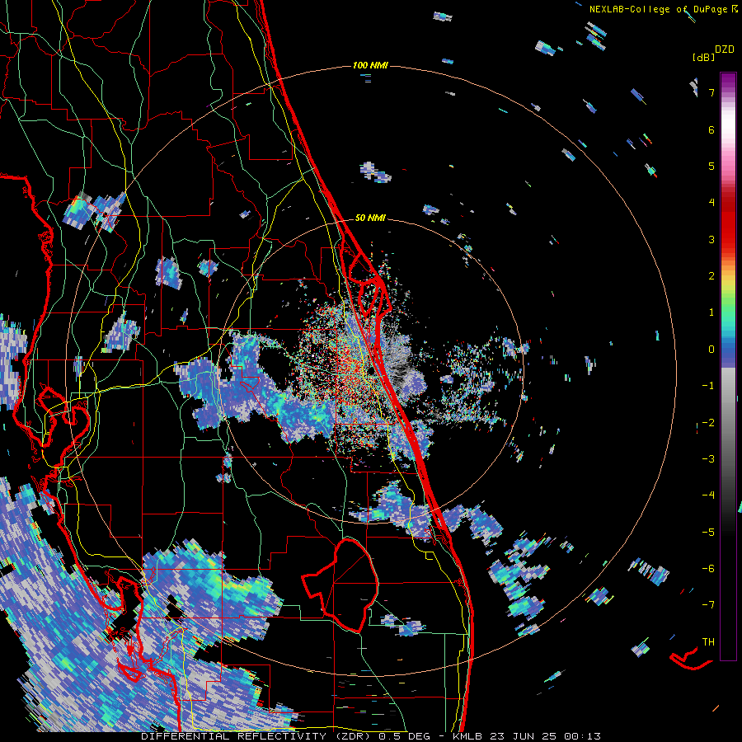Screen dimensions: 742x742
Task: Click the 23 JUN 25 date text
Action: pos(522,736)
